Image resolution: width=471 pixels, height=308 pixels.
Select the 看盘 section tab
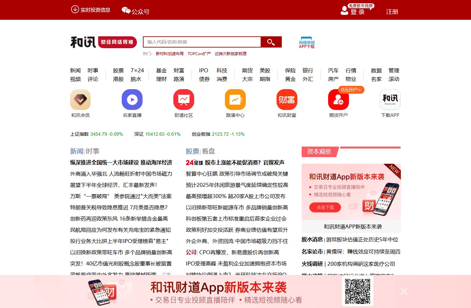click(208, 151)
